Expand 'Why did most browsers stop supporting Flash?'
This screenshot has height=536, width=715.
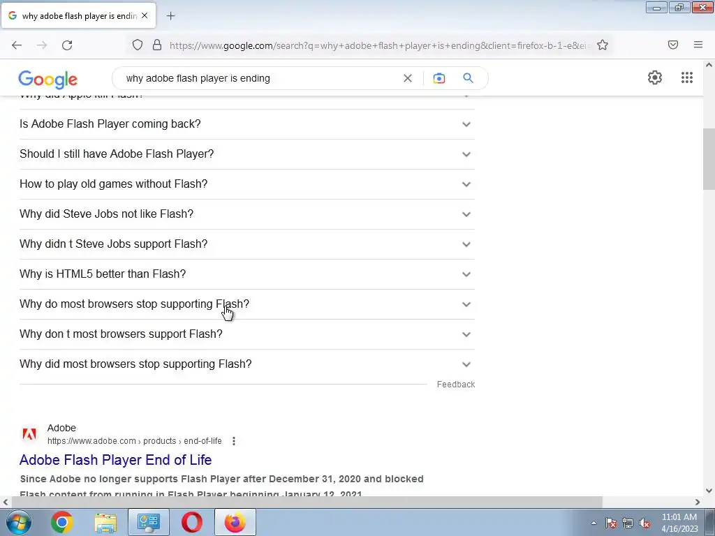(x=246, y=364)
